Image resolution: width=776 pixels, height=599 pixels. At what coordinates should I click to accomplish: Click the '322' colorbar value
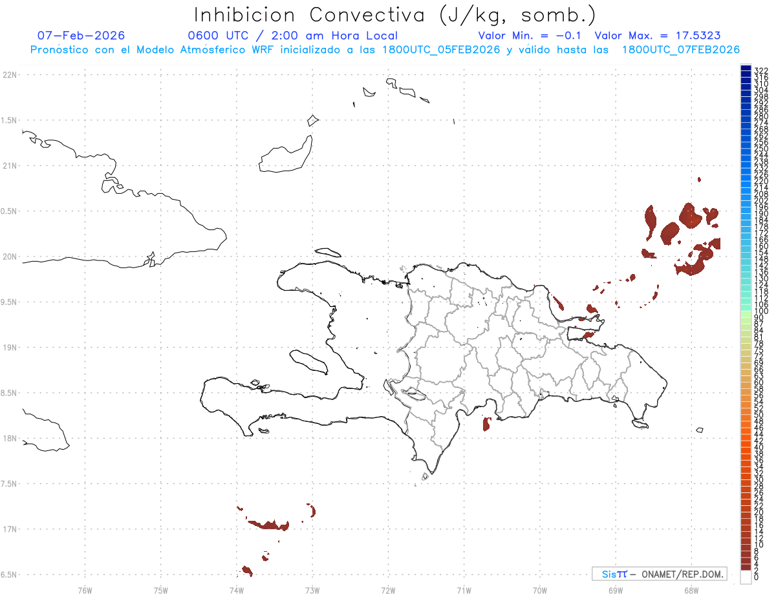pyautogui.click(x=760, y=70)
